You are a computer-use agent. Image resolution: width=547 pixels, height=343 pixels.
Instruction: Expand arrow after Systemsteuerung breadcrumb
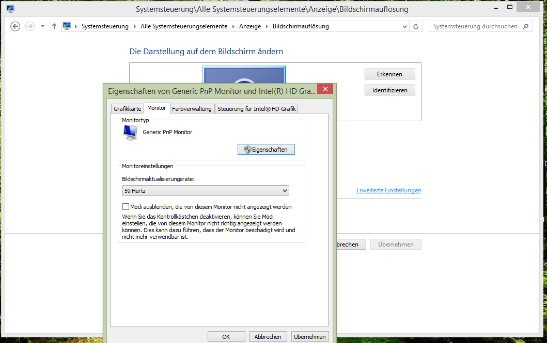(x=135, y=26)
